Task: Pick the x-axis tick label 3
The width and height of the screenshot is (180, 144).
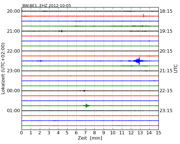Action: click(49, 133)
